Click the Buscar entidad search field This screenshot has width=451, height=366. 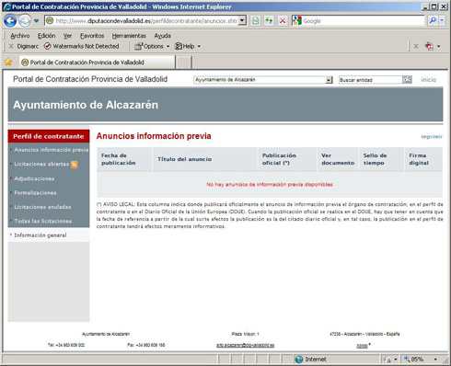[370, 80]
